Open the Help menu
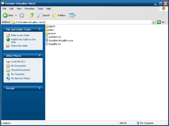 pyautogui.click(x=48, y=9)
